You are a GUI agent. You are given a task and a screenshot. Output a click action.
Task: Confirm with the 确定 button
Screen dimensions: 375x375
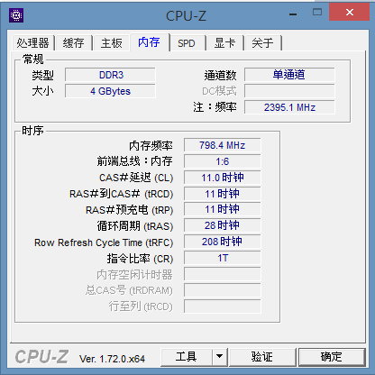point(332,357)
